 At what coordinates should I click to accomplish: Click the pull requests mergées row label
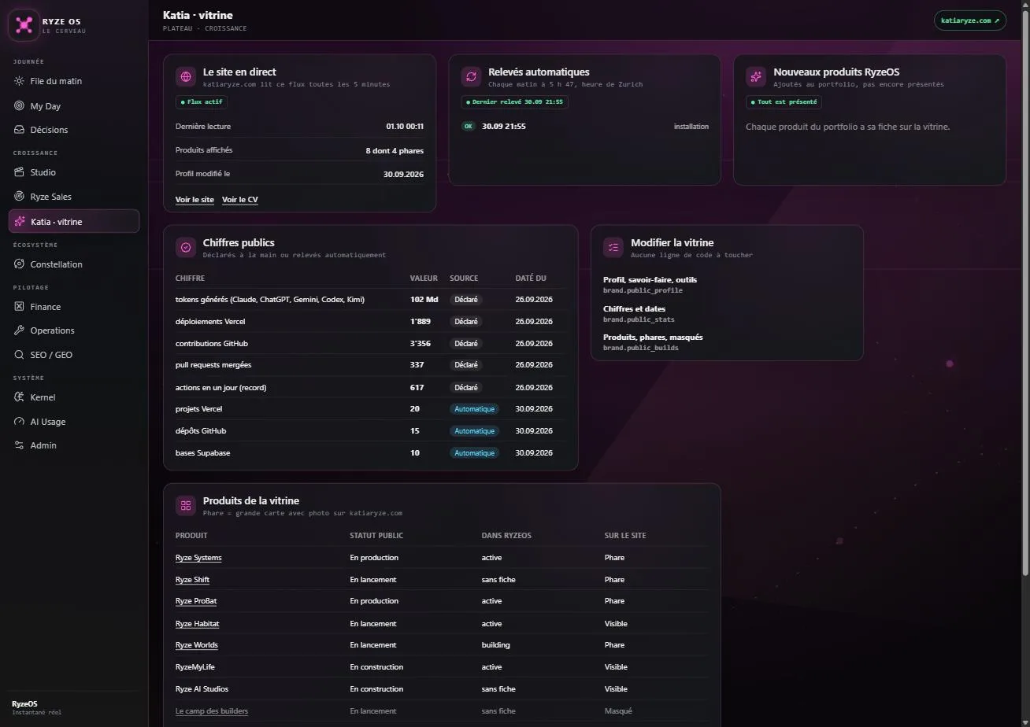(x=213, y=365)
